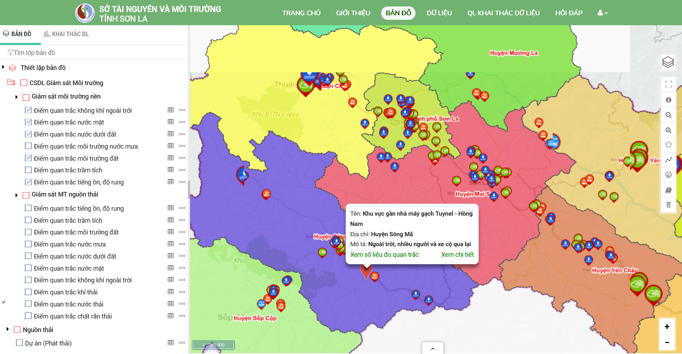Select the polygon area measure tool
Image resolution: width=682 pixels, height=354 pixels.
(668, 145)
